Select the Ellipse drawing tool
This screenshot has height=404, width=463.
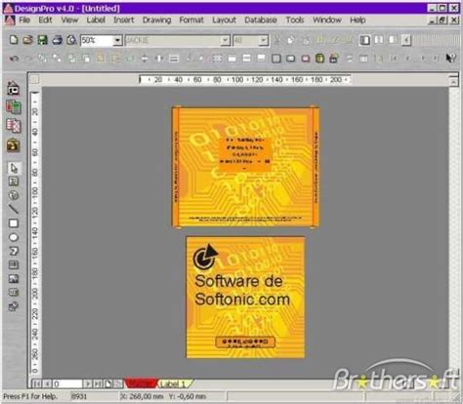coord(14,237)
